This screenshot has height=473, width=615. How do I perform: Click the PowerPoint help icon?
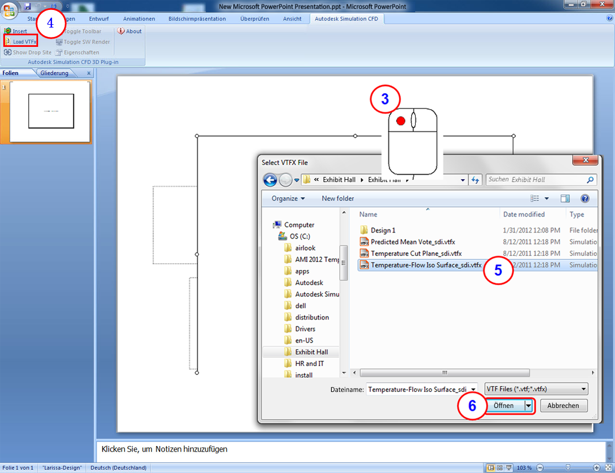tap(609, 18)
